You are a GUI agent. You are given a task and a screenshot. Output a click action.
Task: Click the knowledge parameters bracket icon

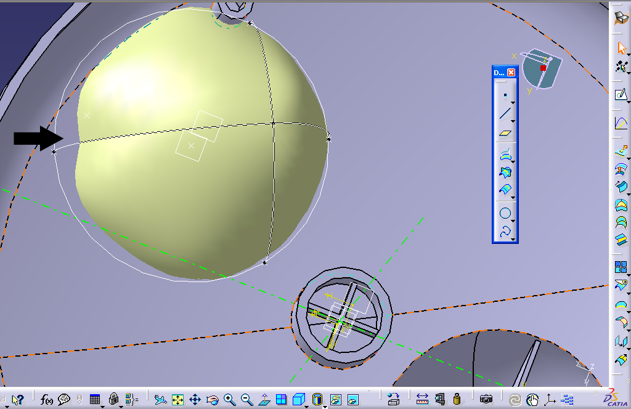[132, 399]
